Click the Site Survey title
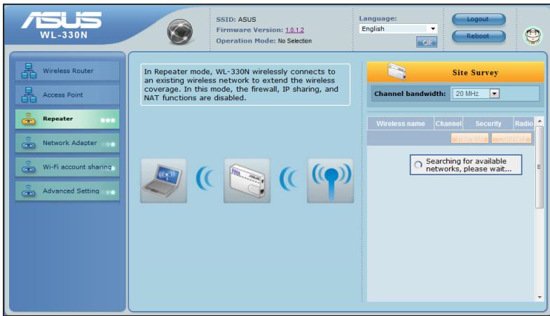550x316 pixels. (x=475, y=73)
